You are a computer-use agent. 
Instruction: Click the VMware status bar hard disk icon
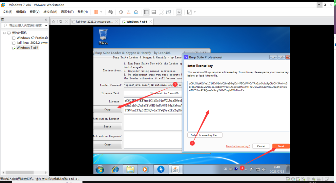pos(288,179)
